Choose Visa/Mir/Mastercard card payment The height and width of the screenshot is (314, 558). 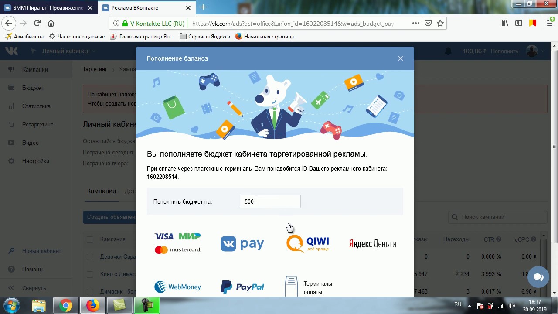177,243
